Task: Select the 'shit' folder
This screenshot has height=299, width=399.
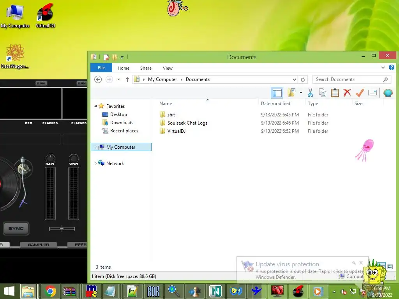Action: point(171,115)
